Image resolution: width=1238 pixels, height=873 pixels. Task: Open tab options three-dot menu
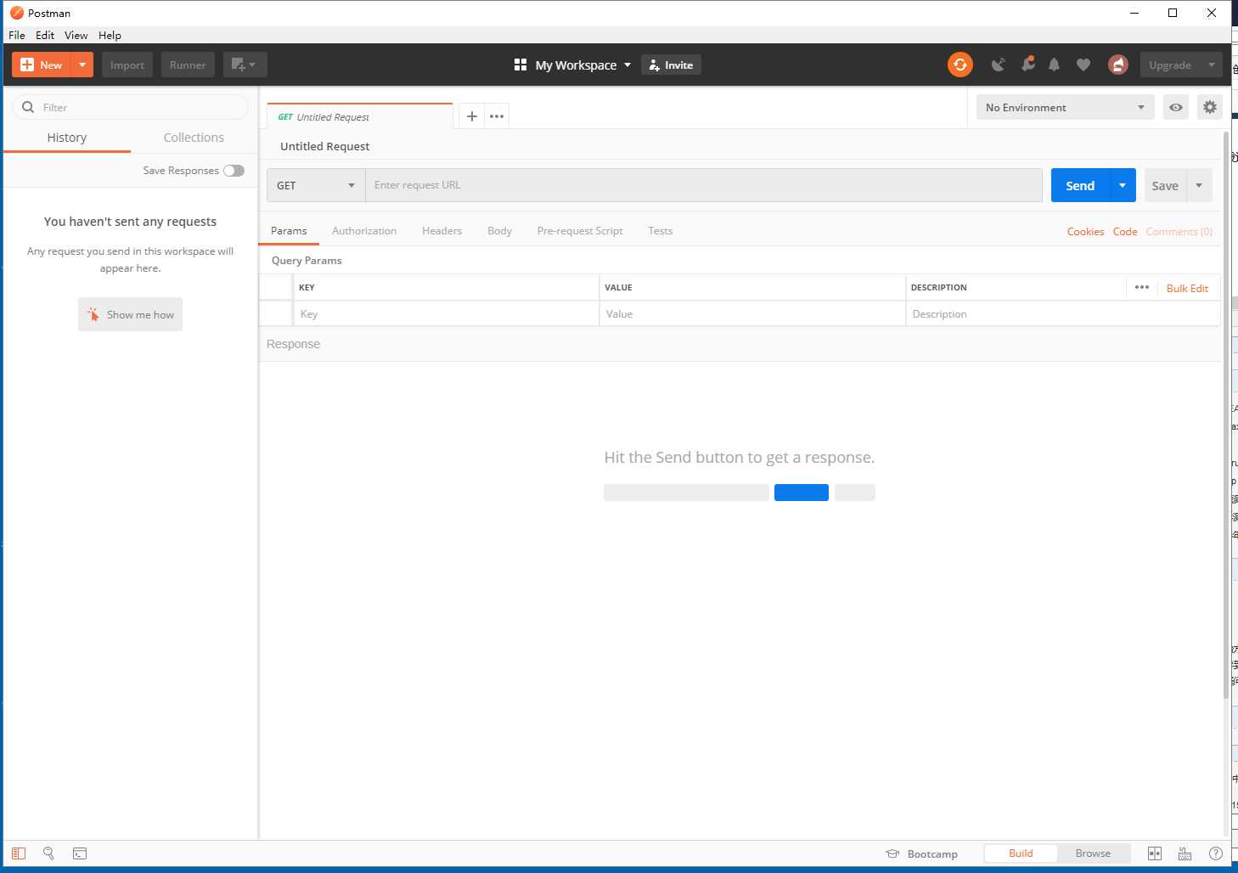[x=497, y=116]
